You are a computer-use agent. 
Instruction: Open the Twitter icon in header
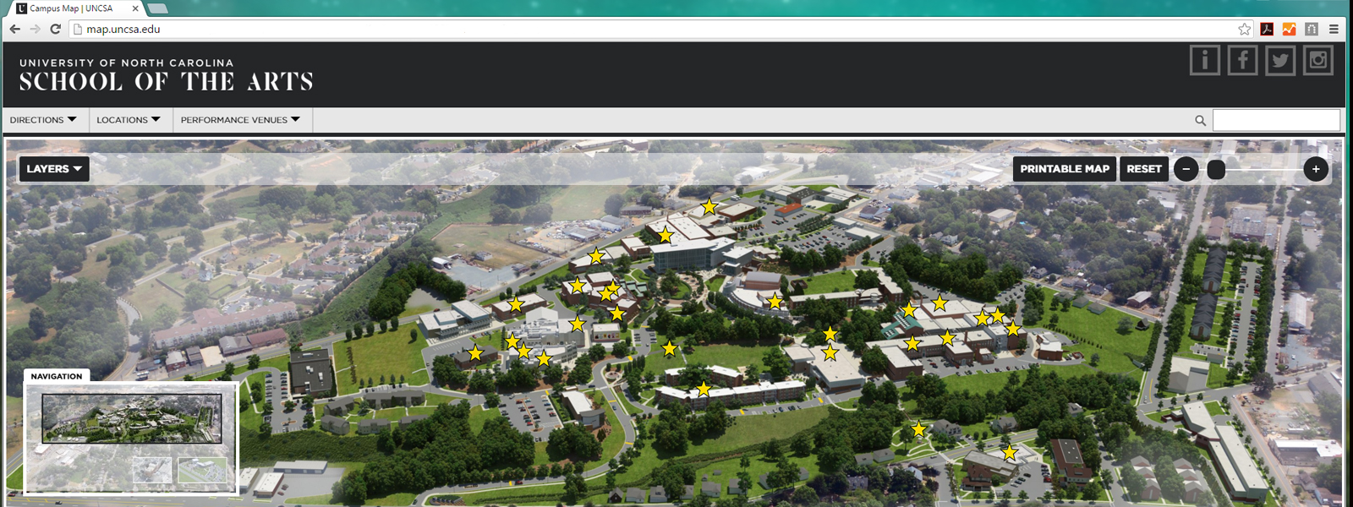(1280, 61)
